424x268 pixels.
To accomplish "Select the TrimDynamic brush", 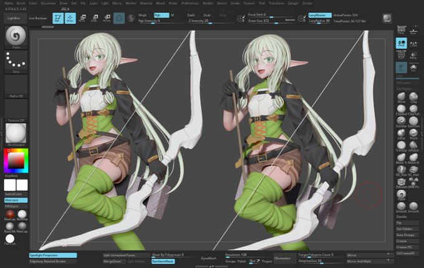I will point(402,146).
